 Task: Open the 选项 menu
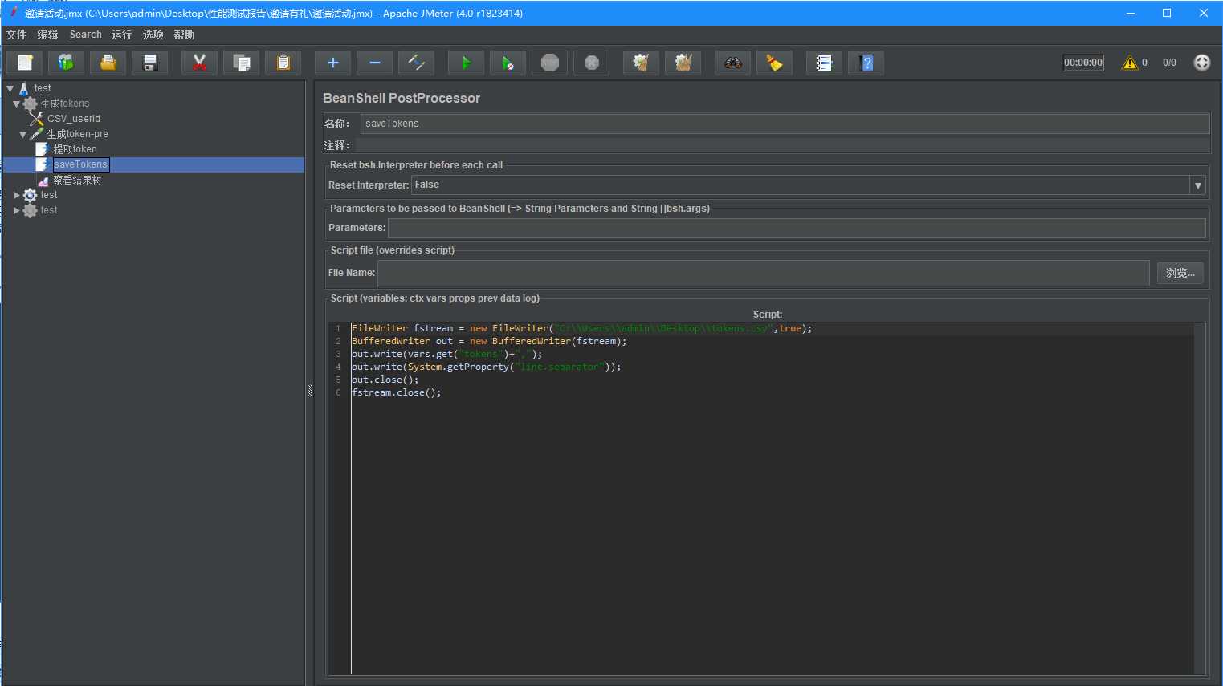click(153, 35)
